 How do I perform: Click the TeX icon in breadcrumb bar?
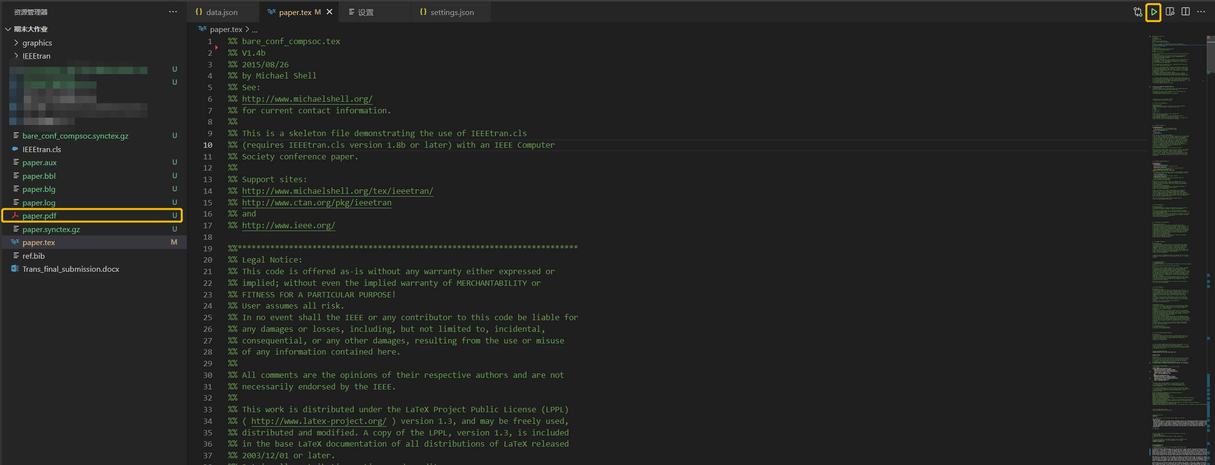(x=202, y=29)
